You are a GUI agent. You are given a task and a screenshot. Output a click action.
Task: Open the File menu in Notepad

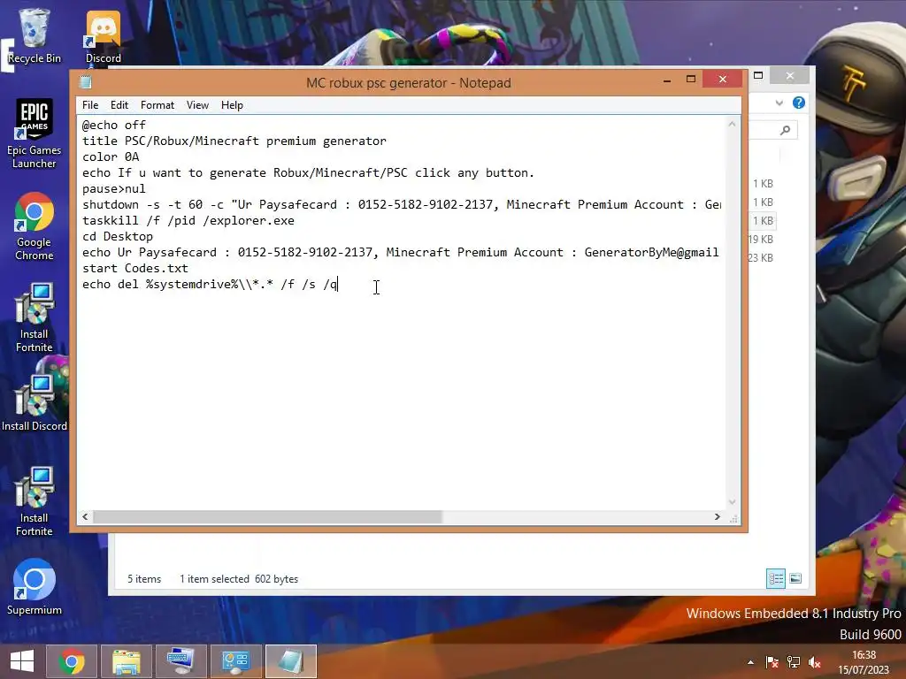click(90, 105)
